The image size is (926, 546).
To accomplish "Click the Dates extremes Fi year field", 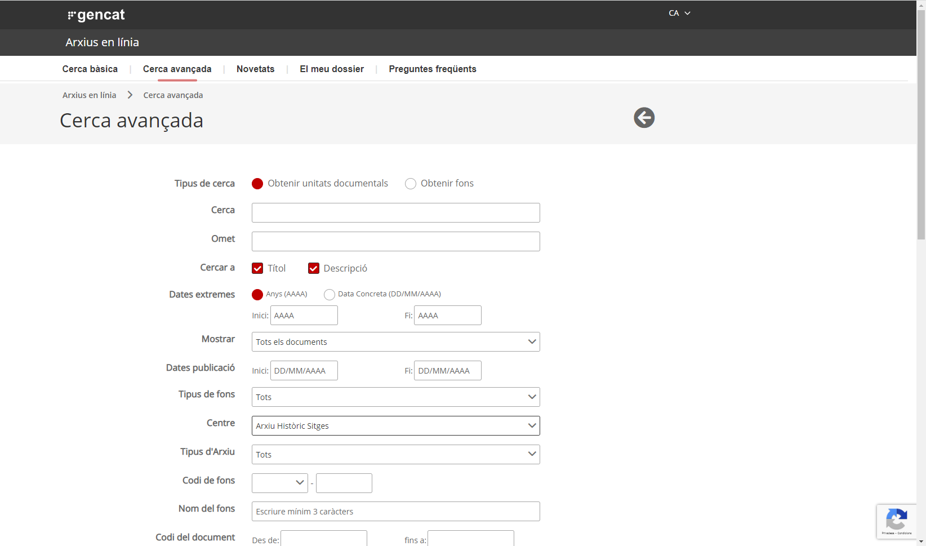I will pyautogui.click(x=448, y=316).
